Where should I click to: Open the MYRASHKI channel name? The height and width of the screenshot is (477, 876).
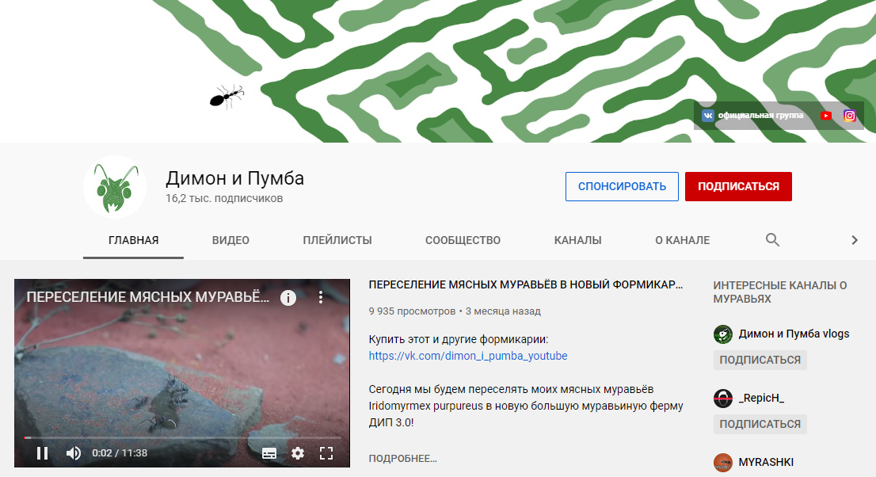(x=765, y=463)
